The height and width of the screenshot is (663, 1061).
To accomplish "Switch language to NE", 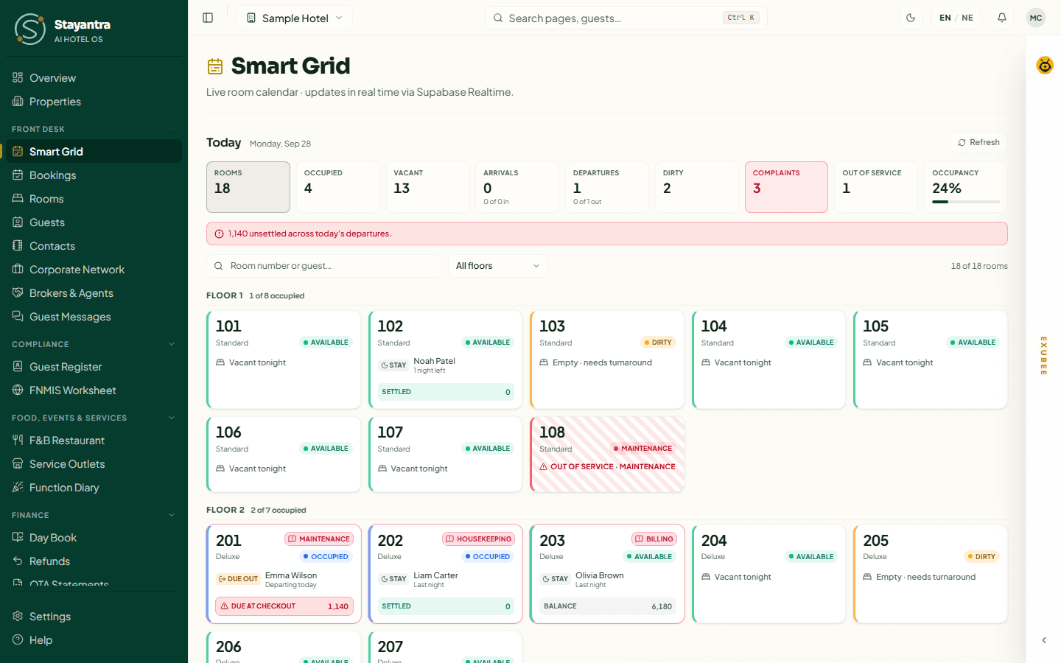I will [967, 18].
